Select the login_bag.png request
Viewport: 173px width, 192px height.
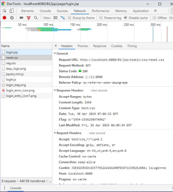coord(26,85)
